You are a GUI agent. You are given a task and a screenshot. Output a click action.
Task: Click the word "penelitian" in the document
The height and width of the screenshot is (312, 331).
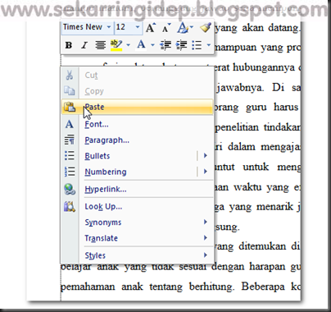pyautogui.click(x=237, y=128)
